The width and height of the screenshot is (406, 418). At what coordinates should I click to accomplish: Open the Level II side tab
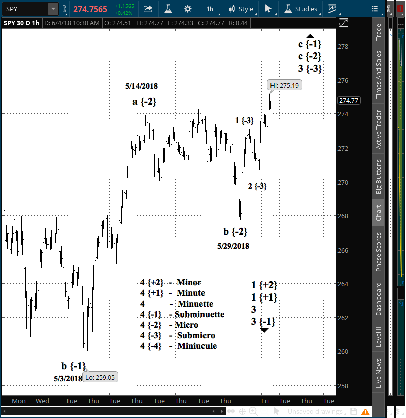point(378,336)
